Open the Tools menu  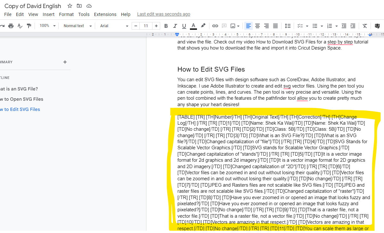tap(84, 14)
